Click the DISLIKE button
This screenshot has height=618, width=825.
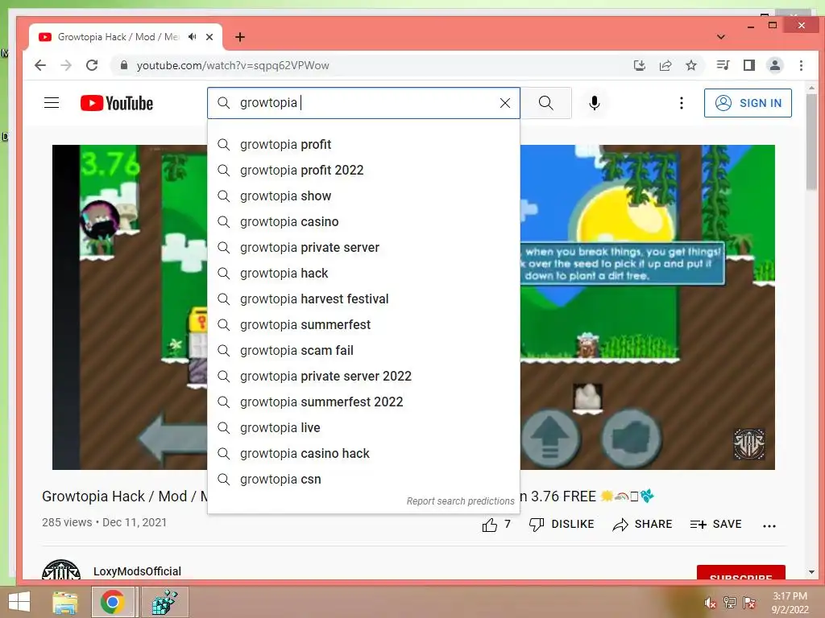(562, 525)
